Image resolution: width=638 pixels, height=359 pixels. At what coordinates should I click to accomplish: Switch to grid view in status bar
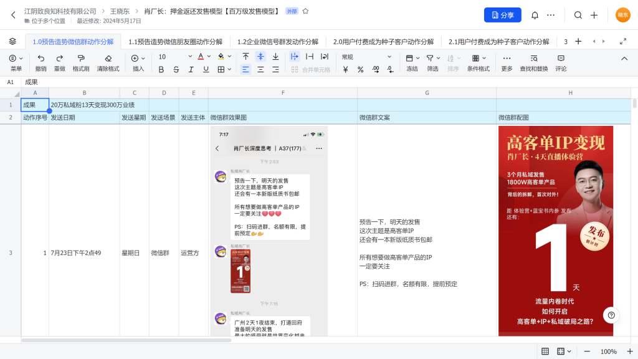click(545, 352)
